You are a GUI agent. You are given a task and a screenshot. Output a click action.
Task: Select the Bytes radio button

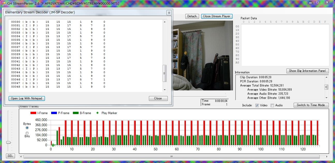click(x=27, y=128)
